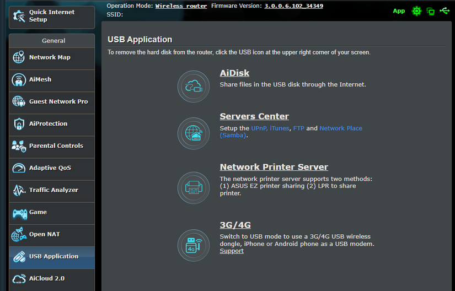Select AiMesh in the sidebar
The height and width of the screenshot is (291, 455).
[x=40, y=79]
